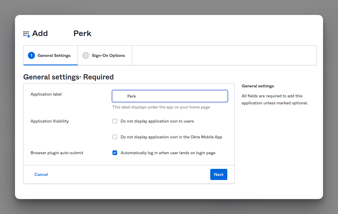The image size is (338, 214).
Task: Click the Application label input field
Action: click(x=170, y=96)
